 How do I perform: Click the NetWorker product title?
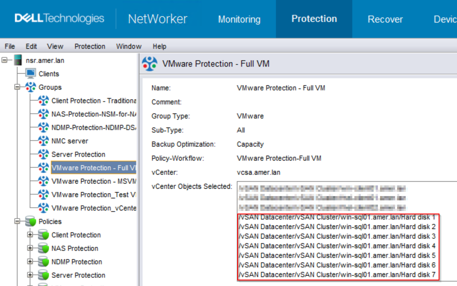click(157, 19)
